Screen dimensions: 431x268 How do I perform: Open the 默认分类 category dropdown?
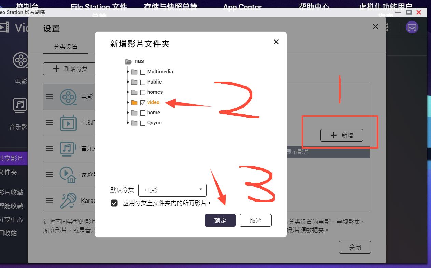point(172,190)
